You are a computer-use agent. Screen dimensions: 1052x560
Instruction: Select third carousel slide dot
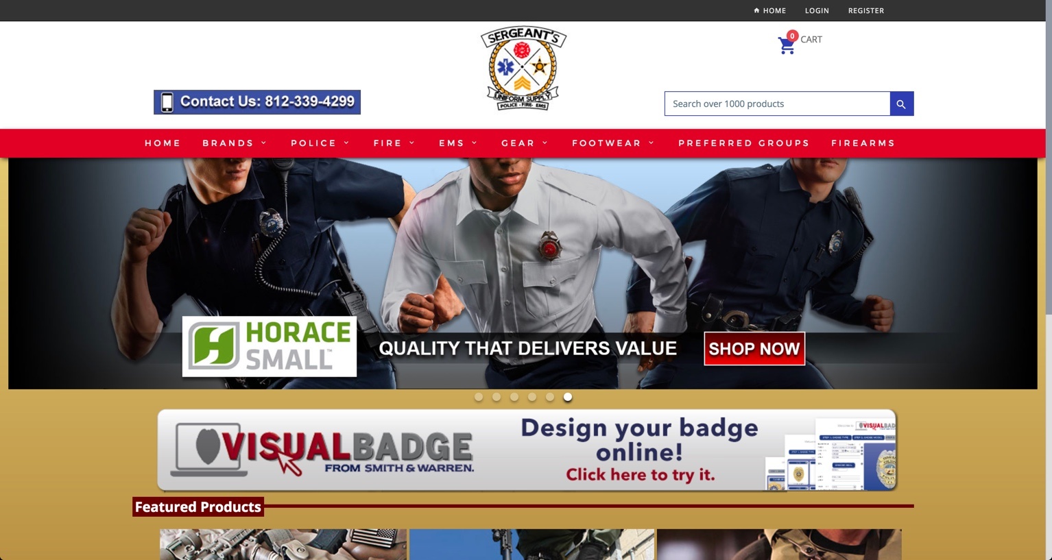coord(514,397)
